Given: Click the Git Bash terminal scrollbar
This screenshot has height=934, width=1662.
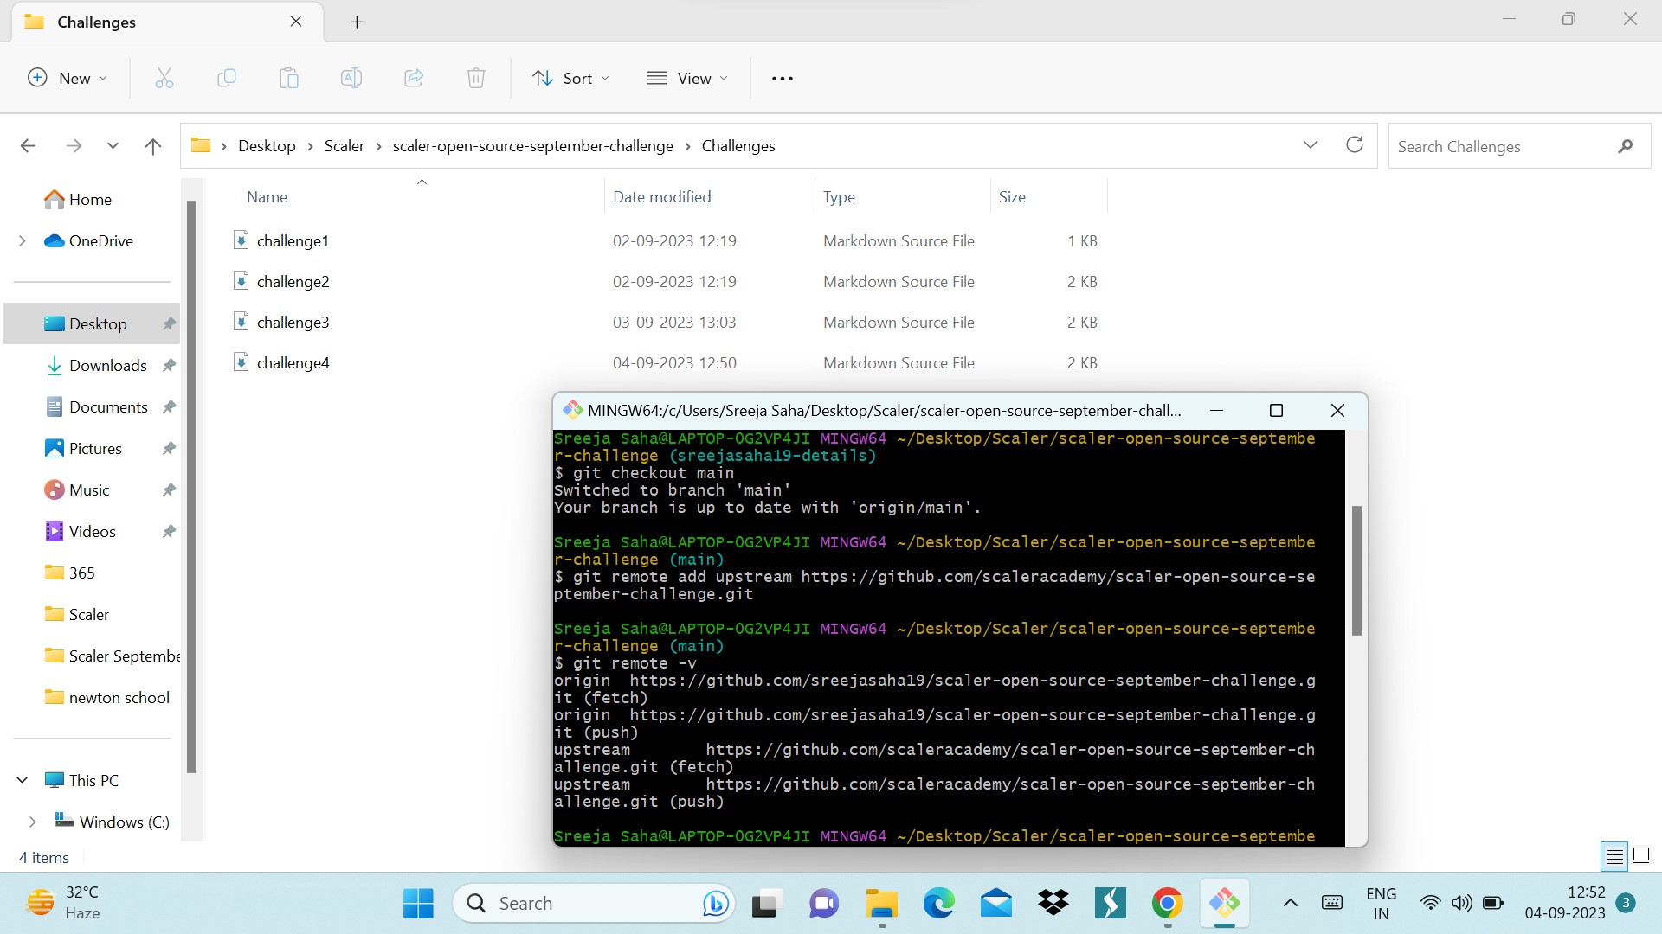Looking at the screenshot, I should (1356, 571).
